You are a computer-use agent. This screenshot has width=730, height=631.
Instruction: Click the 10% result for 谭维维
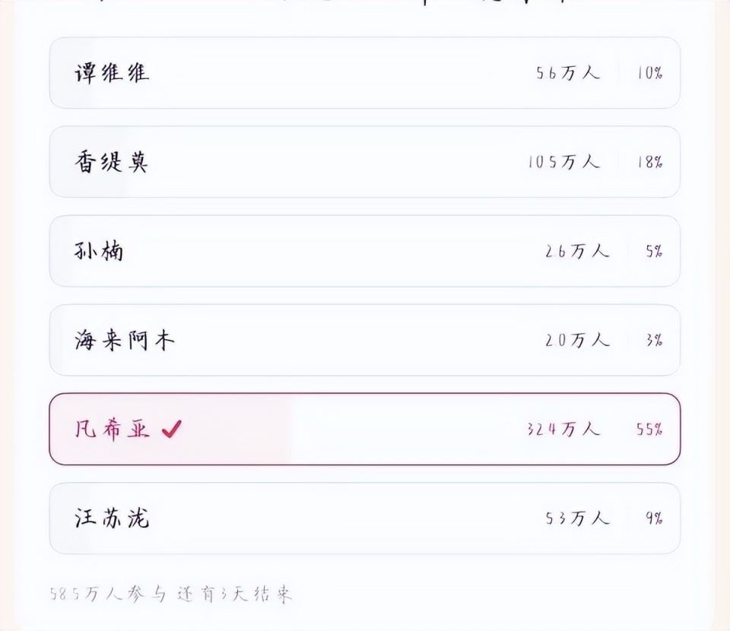650,73
